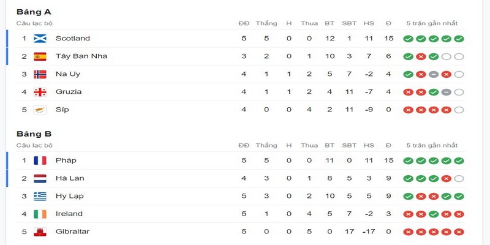Click the Netherlands flag beside Hà Lan
The height and width of the screenshot is (245, 490).
40,178
